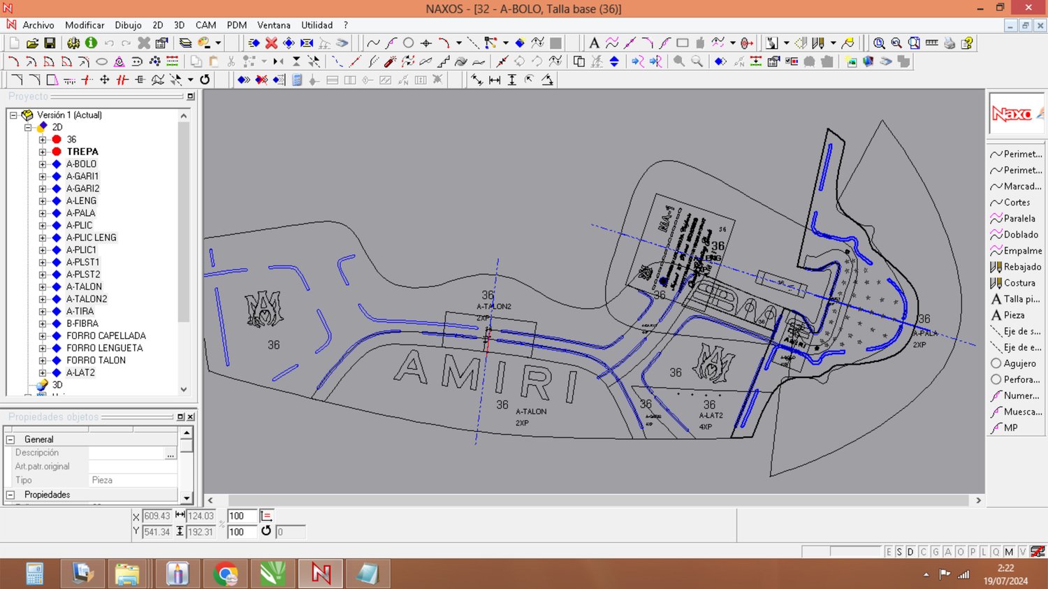Toggle the L status bar indicator
Image resolution: width=1048 pixels, height=589 pixels.
[x=984, y=552]
